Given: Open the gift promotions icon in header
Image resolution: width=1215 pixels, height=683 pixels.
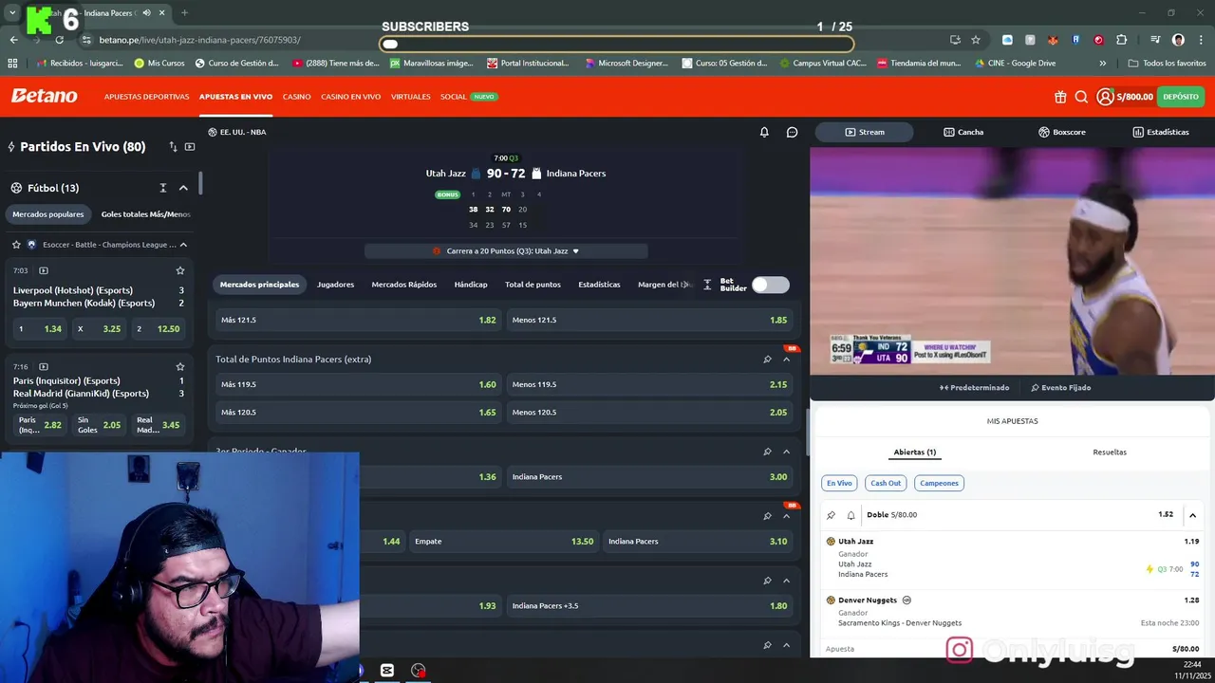Looking at the screenshot, I should point(1060,97).
